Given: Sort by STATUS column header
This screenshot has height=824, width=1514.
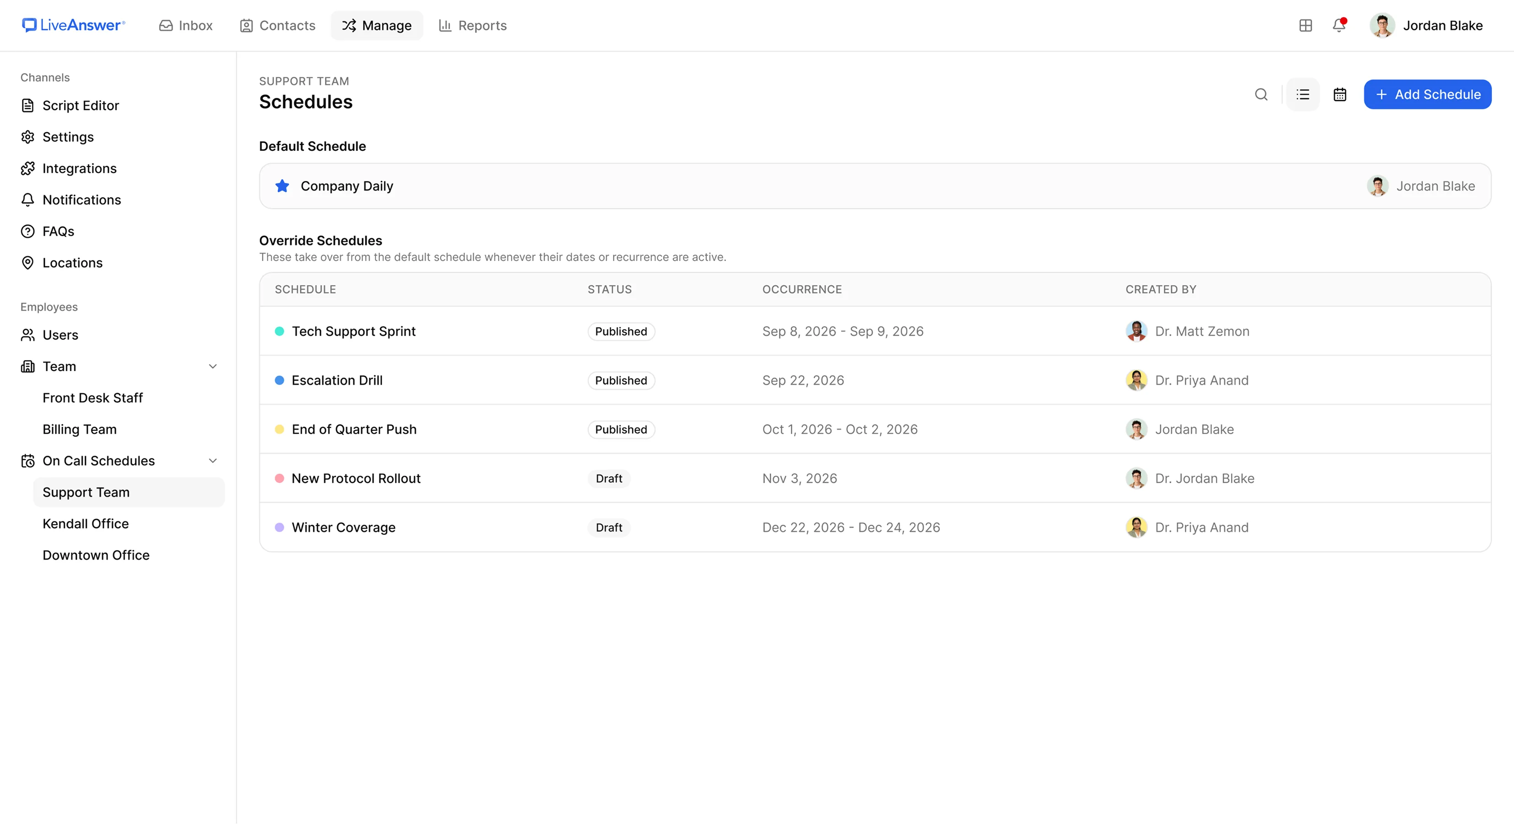Looking at the screenshot, I should 609,290.
